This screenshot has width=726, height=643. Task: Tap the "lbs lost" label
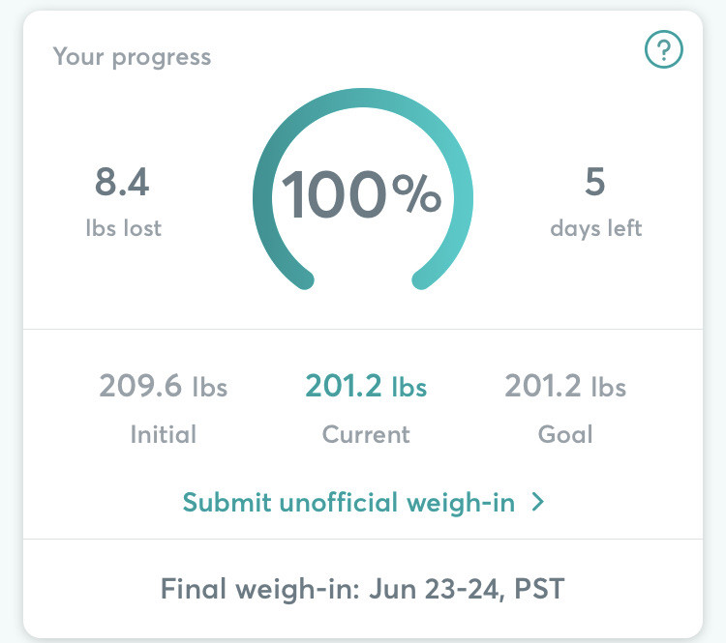[x=122, y=228]
